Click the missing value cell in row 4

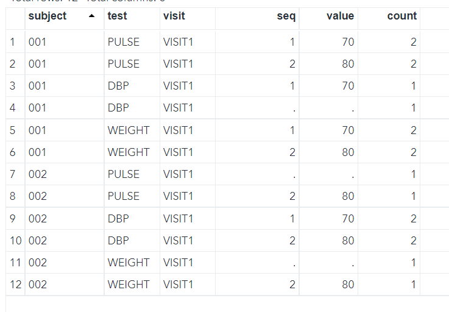[x=352, y=108]
